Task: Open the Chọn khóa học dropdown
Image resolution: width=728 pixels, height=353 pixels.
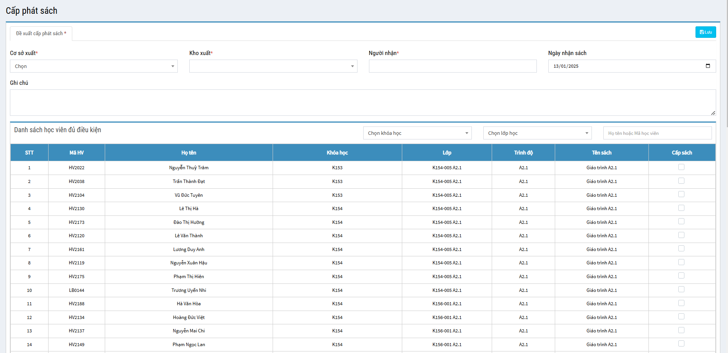Action: [417, 133]
